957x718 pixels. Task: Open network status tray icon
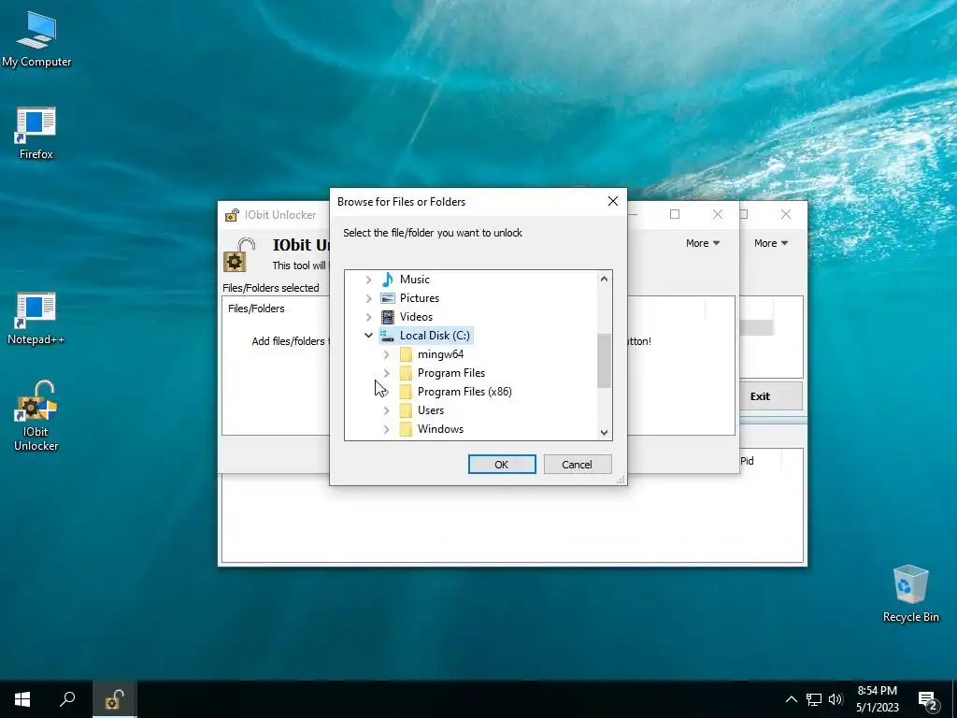(814, 699)
